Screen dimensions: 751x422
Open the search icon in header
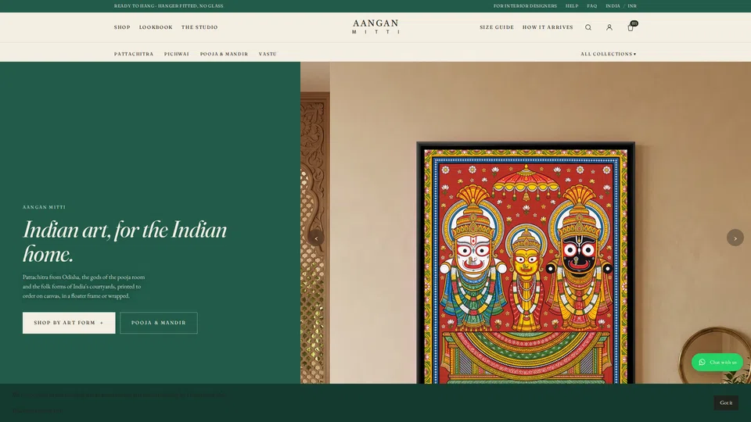pos(588,27)
